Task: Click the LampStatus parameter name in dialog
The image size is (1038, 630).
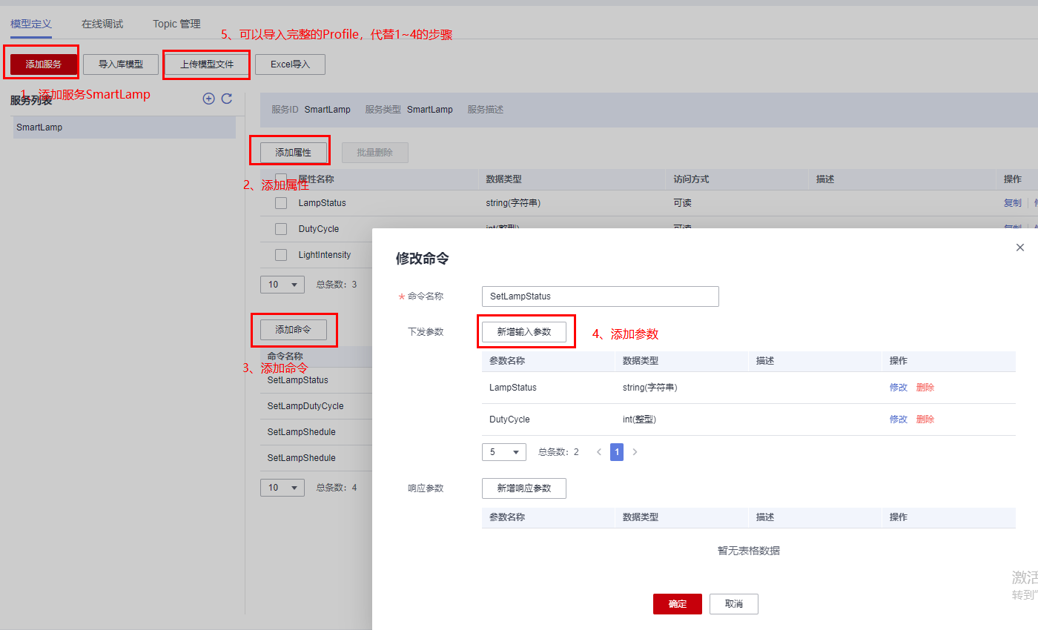Action: (x=513, y=388)
